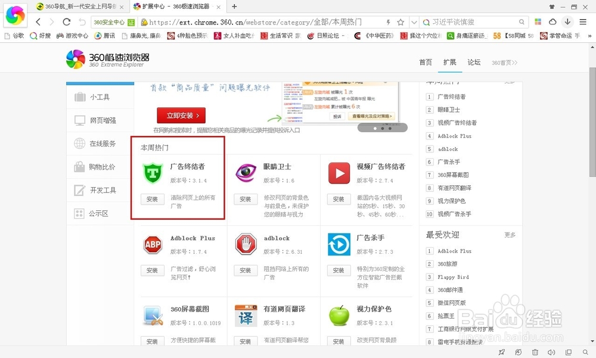Bookmark page with the star icon
Viewport: 596px width, 358px height.
pyautogui.click(x=401, y=22)
